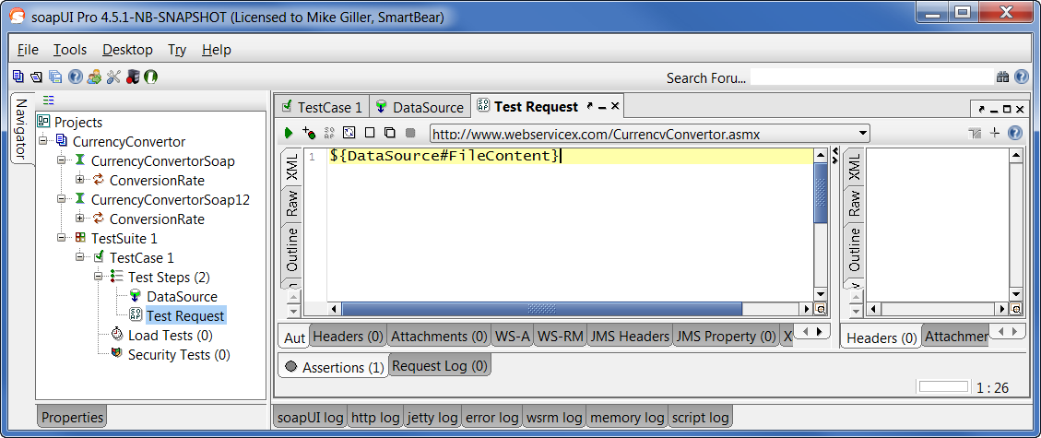
Task: Open the soapUI log tab
Action: tap(310, 418)
